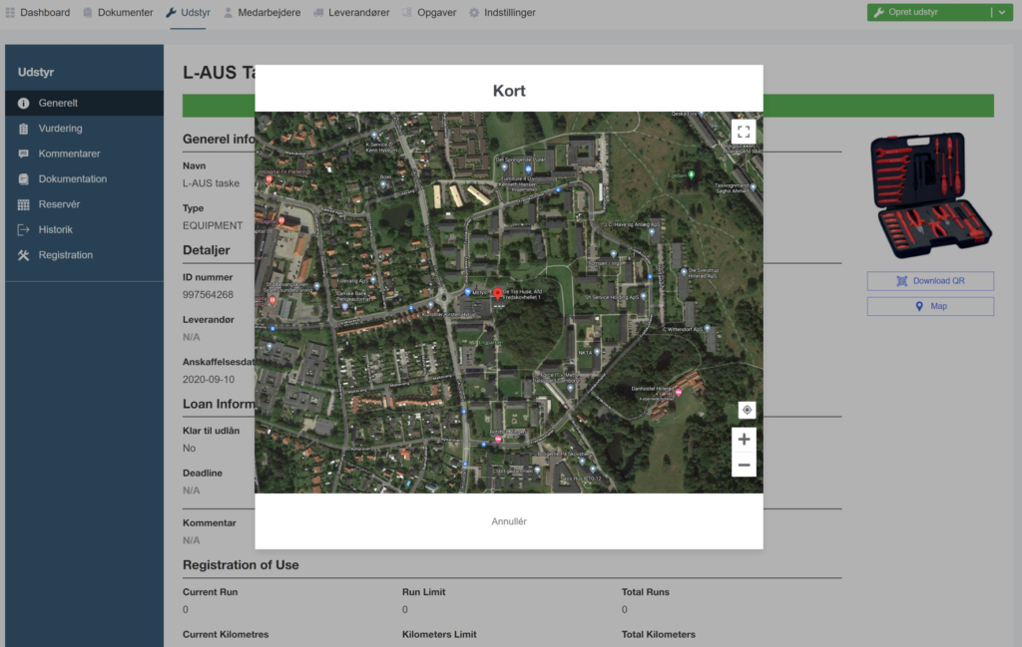Click the ID nummer value 997564268
The width and height of the screenshot is (1022, 647).
click(x=208, y=295)
